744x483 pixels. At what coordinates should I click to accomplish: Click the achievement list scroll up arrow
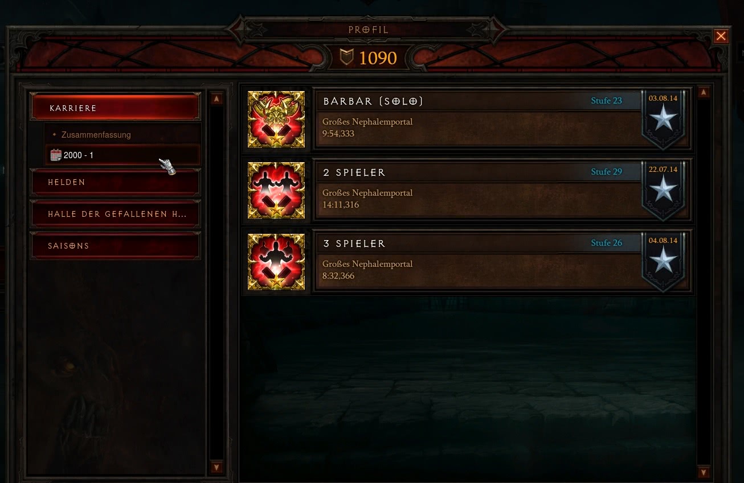pos(704,92)
